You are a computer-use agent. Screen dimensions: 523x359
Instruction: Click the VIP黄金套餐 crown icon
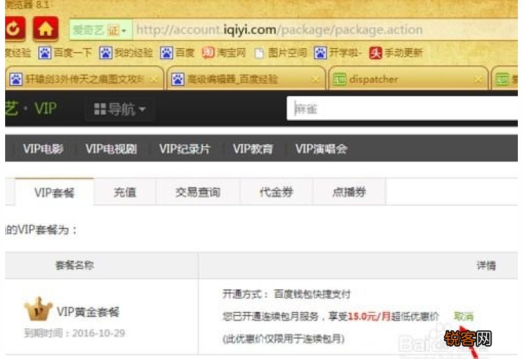pyautogui.click(x=38, y=309)
